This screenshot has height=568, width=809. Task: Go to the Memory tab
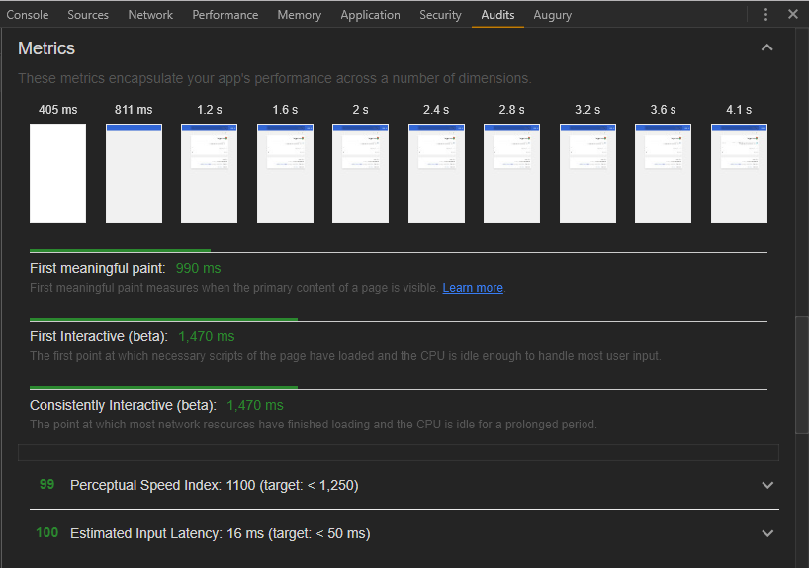click(300, 15)
